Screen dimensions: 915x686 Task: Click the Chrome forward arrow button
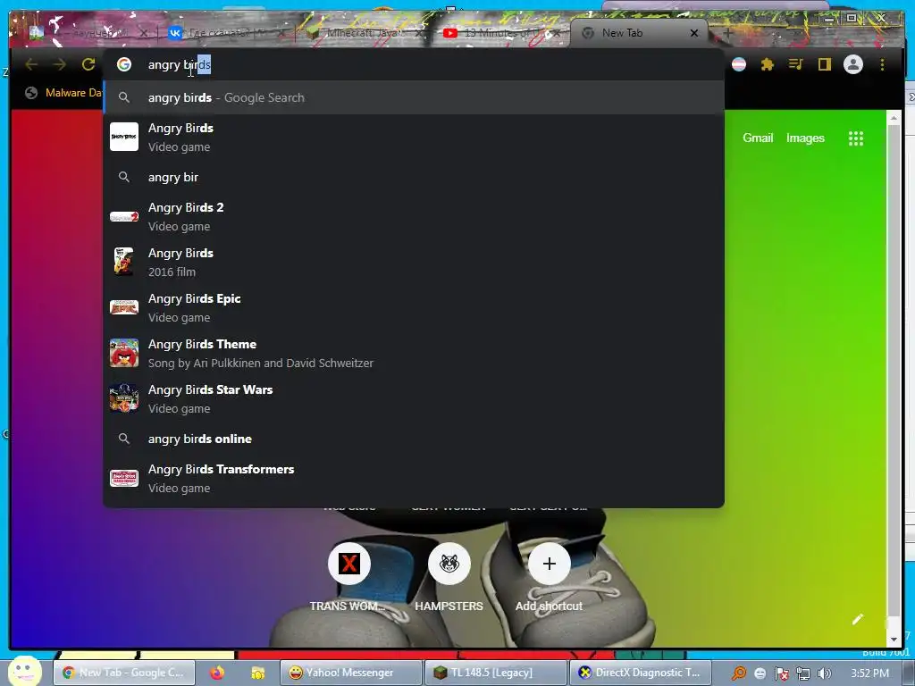pyautogui.click(x=60, y=64)
